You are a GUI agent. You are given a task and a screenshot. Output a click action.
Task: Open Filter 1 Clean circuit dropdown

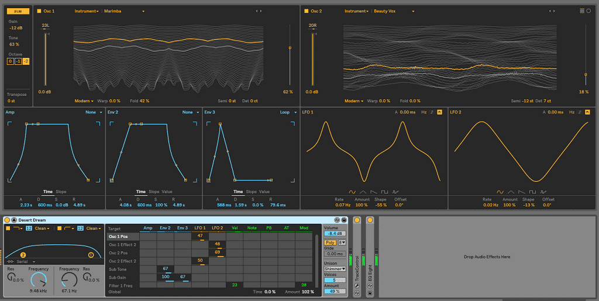pos(42,229)
